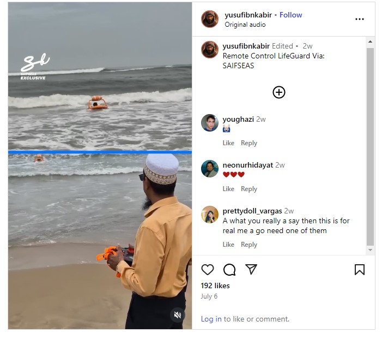Open three-dot more options menu
The image size is (382, 339).
pyautogui.click(x=359, y=19)
